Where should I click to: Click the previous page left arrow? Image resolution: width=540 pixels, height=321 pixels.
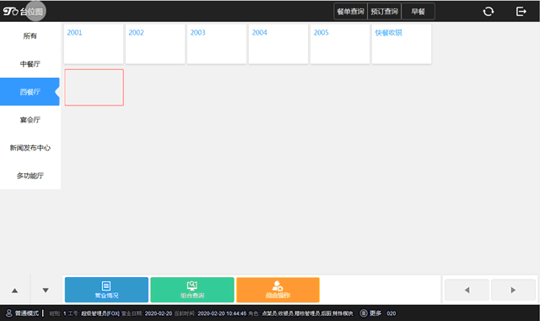(467, 290)
